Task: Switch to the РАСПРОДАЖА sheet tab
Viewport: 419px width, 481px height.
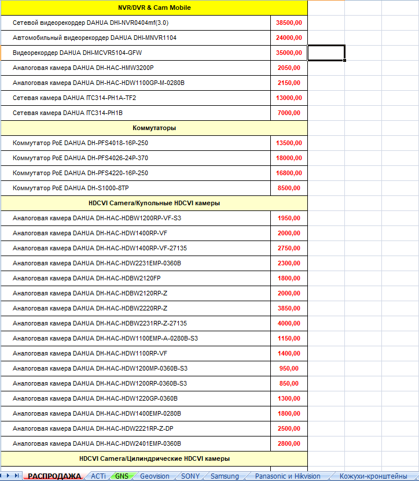Action: pos(54,476)
